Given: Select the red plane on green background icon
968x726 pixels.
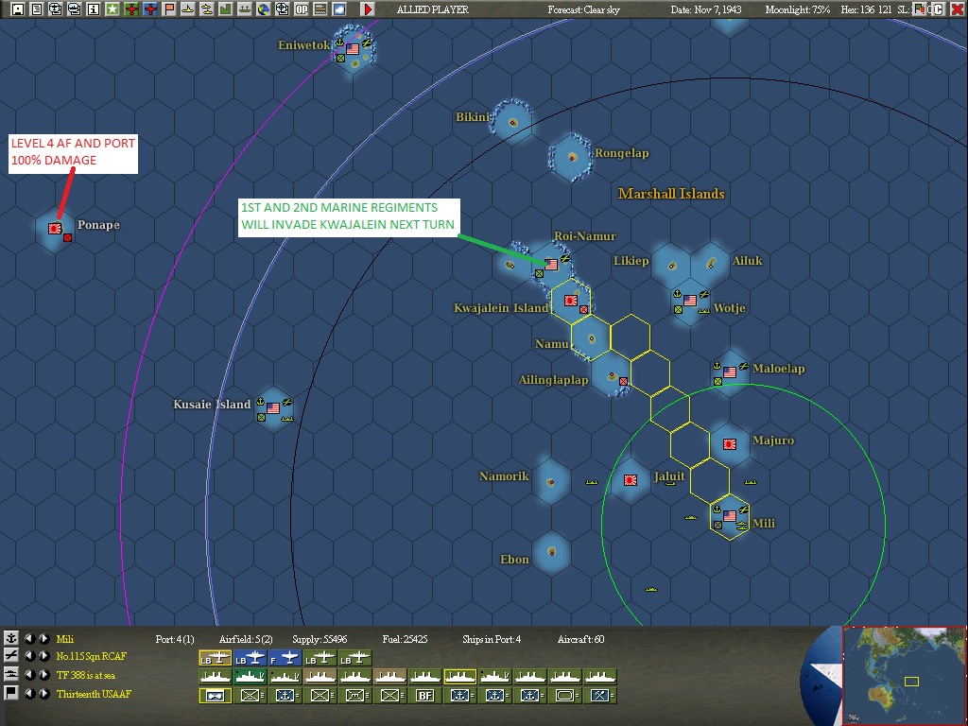Looking at the screenshot, I should tap(130, 9).
